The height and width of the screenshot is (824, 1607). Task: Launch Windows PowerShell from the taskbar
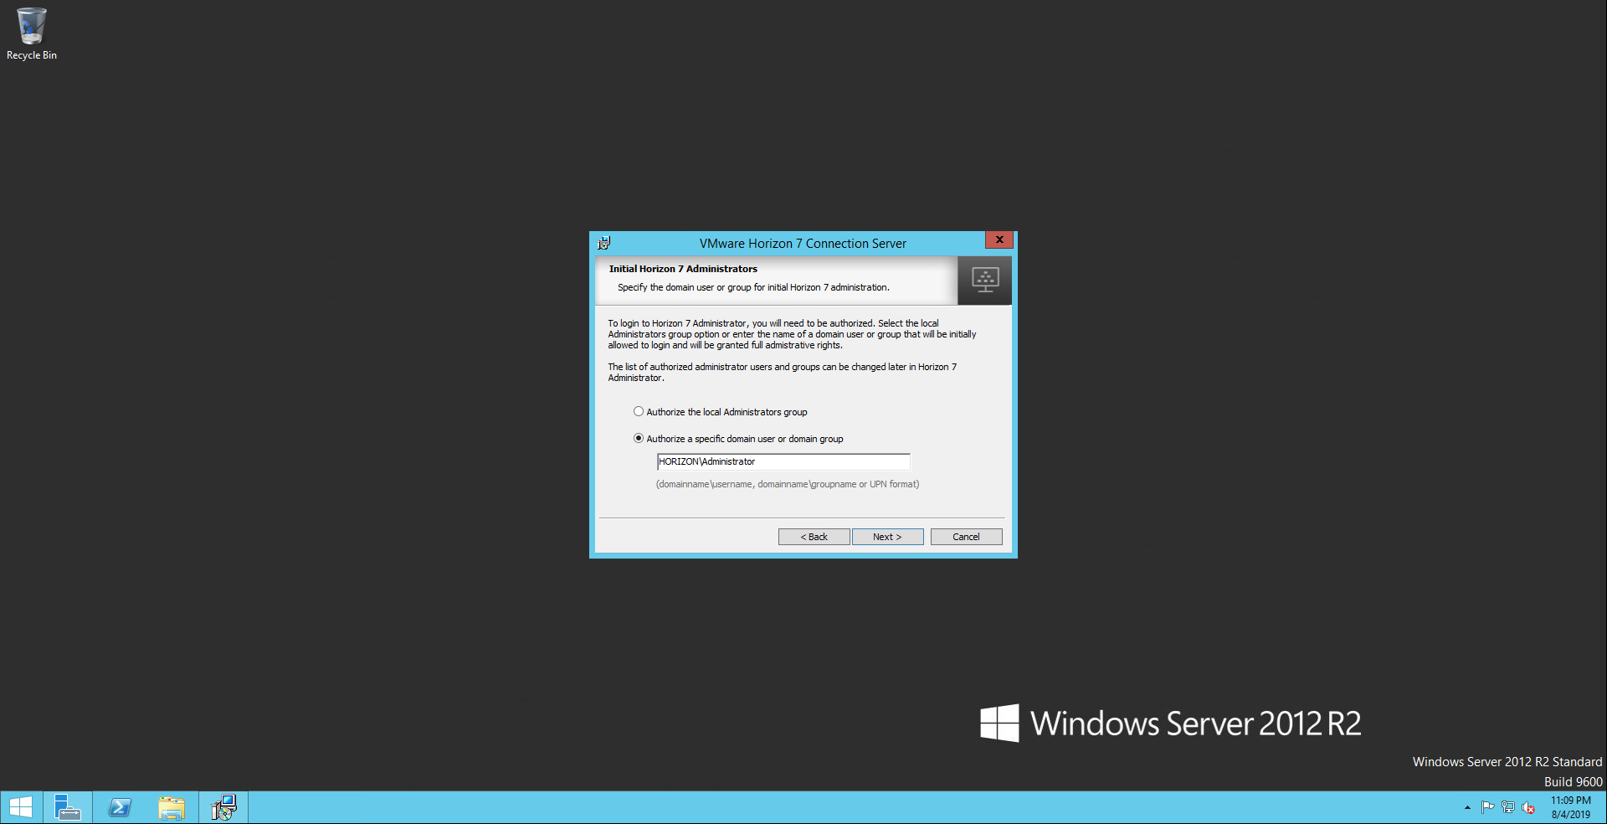[120, 808]
